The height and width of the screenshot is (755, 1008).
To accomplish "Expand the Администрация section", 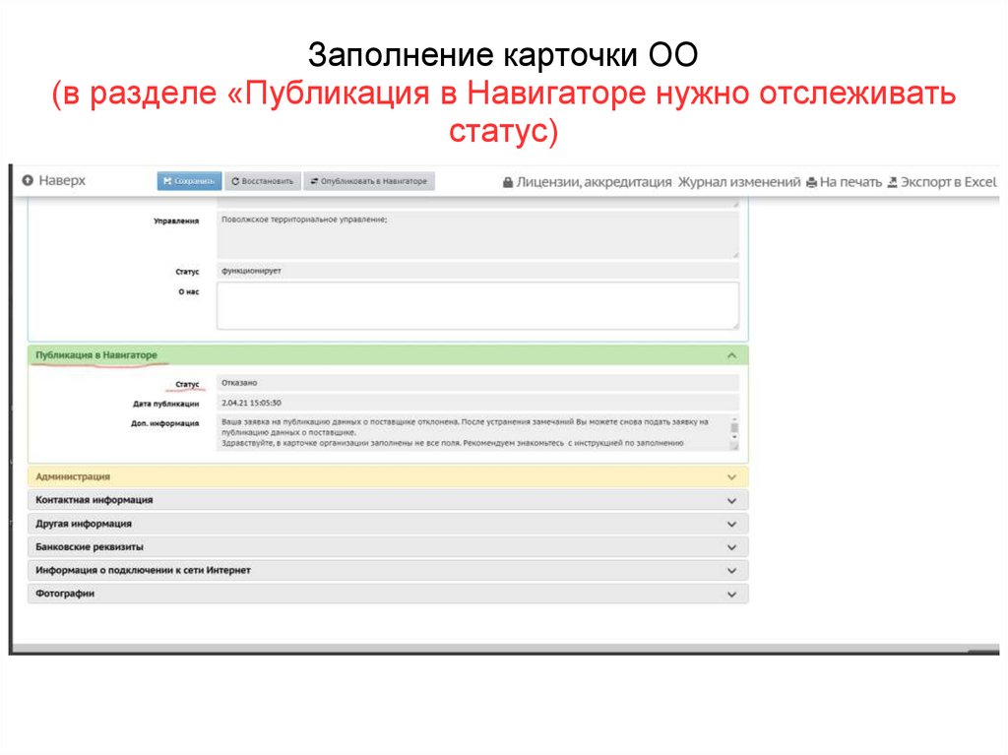I will [730, 475].
